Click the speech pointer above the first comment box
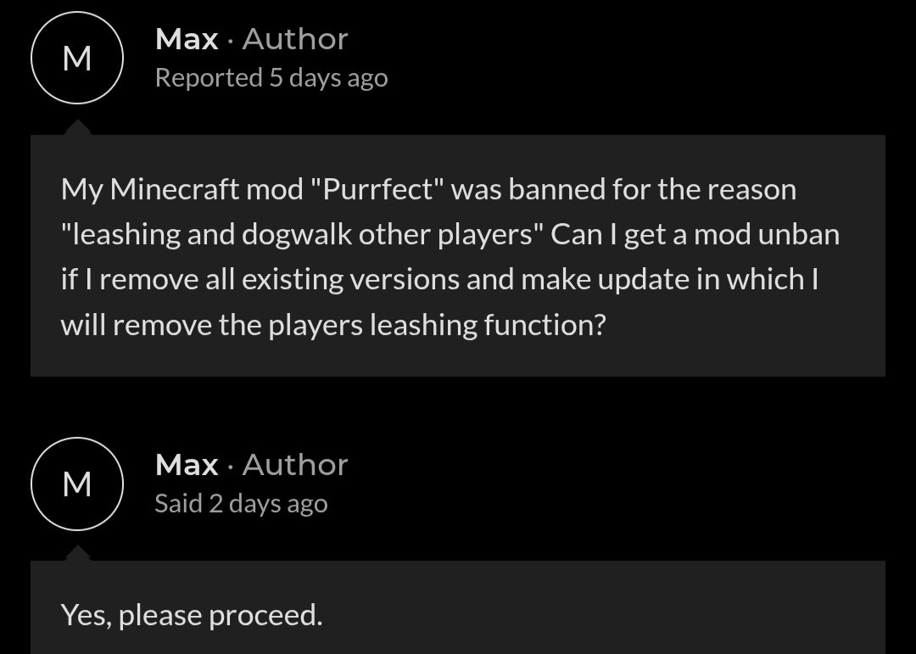Viewport: 916px width, 654px height. (x=77, y=128)
